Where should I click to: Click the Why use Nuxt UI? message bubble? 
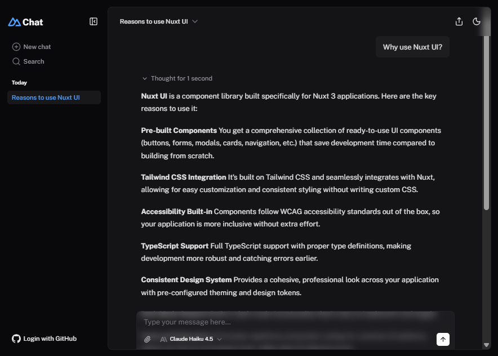pos(412,47)
